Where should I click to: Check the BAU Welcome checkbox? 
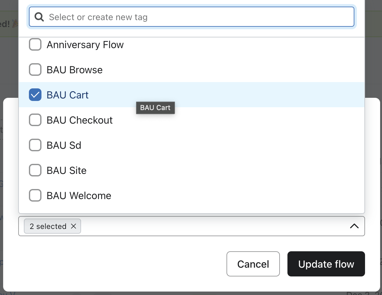35,196
